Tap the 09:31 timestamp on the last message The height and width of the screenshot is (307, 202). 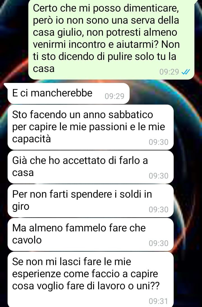[159, 301]
